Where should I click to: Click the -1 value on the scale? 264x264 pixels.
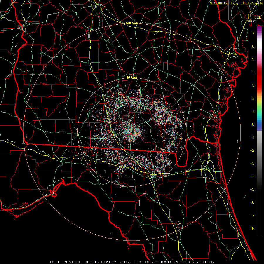point(252,137)
